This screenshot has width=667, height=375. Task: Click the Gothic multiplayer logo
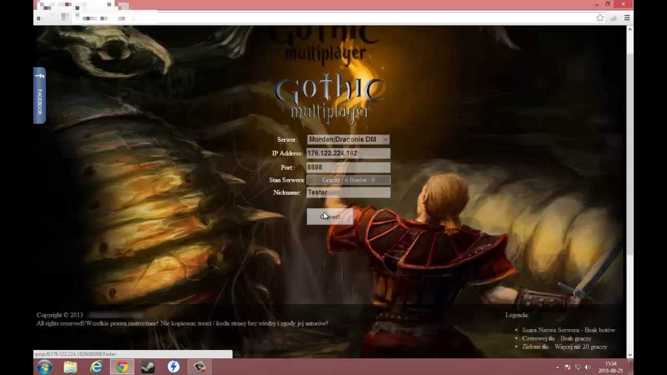tap(330, 100)
